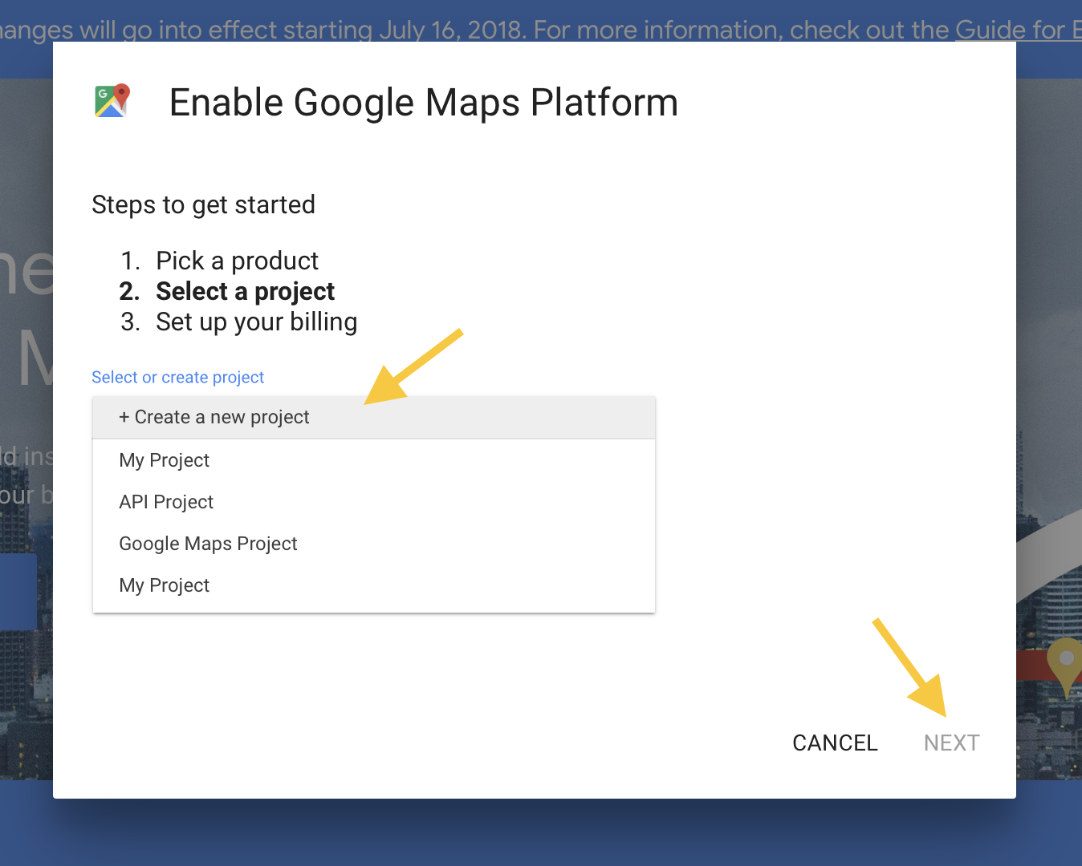Click 'Select a project' step text
Screen dimensions: 1082x866
tap(245, 291)
